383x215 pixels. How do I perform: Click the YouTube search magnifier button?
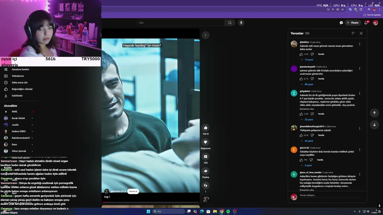(x=230, y=23)
